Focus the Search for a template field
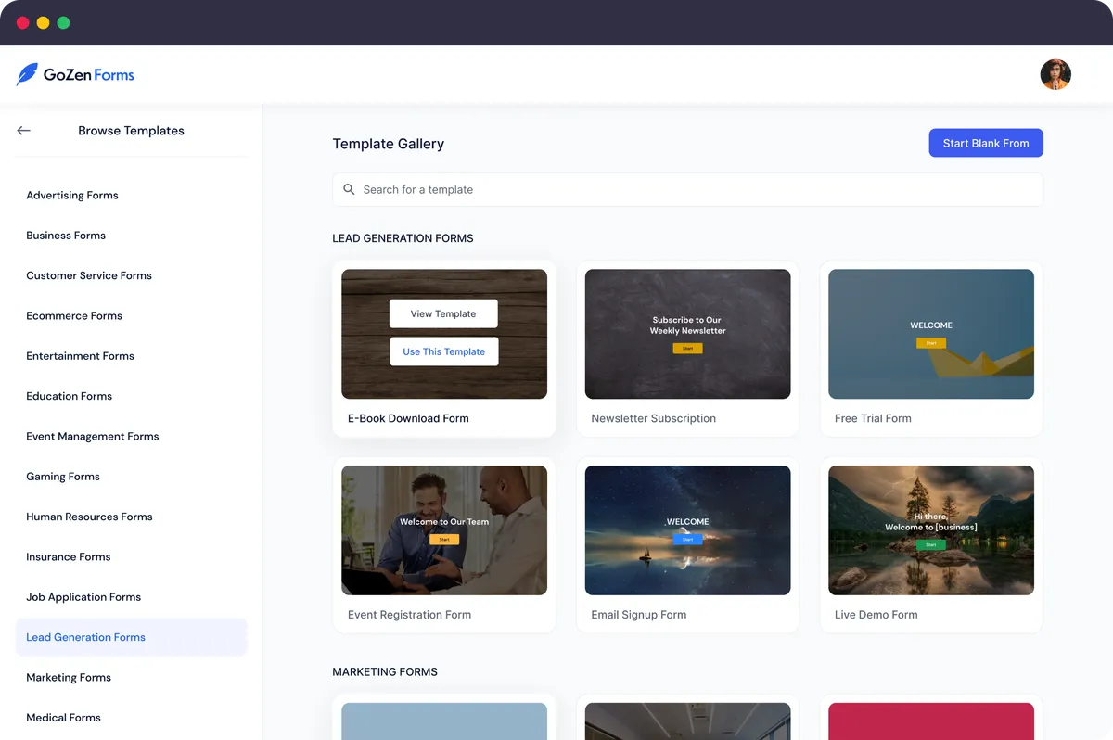This screenshot has height=740, width=1113. tap(687, 189)
